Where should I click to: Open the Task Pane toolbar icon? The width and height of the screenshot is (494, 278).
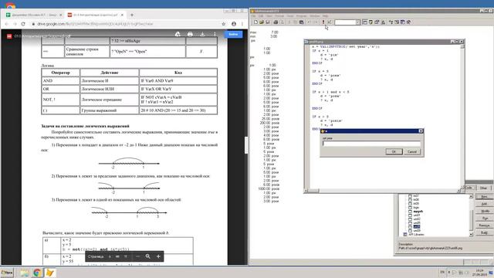tap(402, 22)
